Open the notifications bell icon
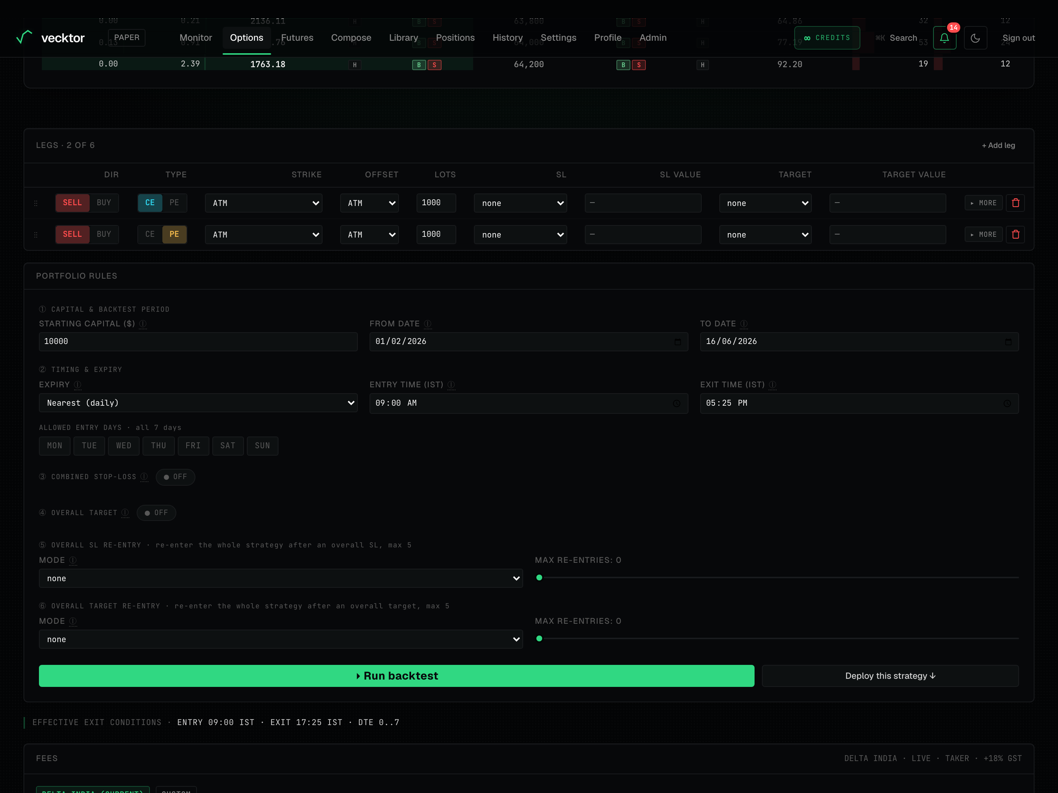 point(944,38)
